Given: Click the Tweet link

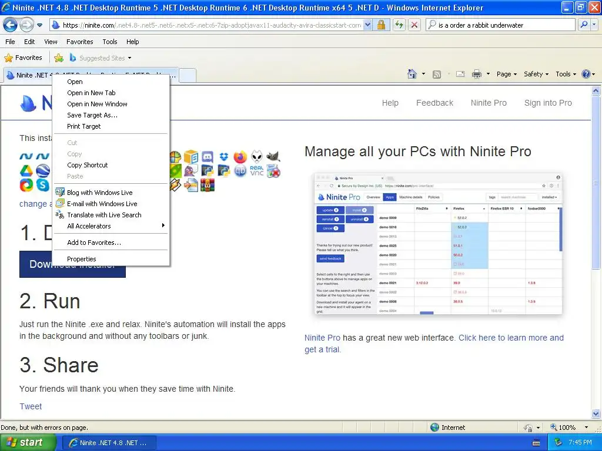Looking at the screenshot, I should [x=31, y=406].
